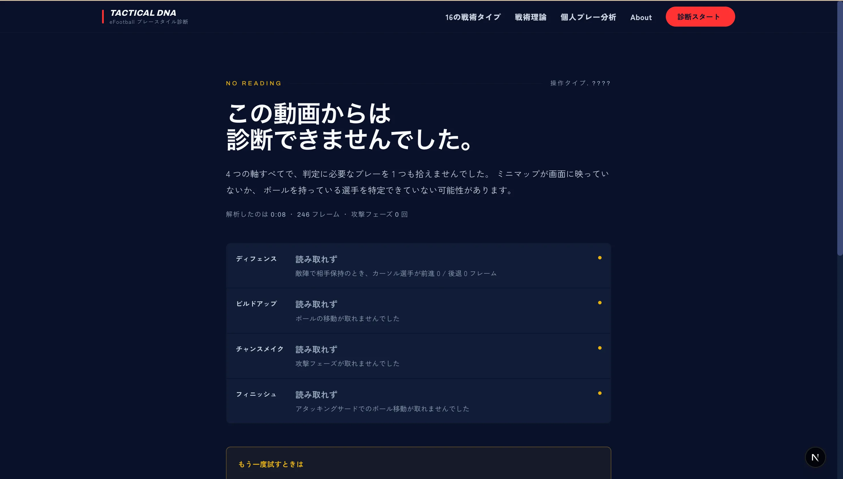Click the Next.js dev tools N icon
Image resolution: width=843 pixels, height=479 pixels.
(815, 457)
